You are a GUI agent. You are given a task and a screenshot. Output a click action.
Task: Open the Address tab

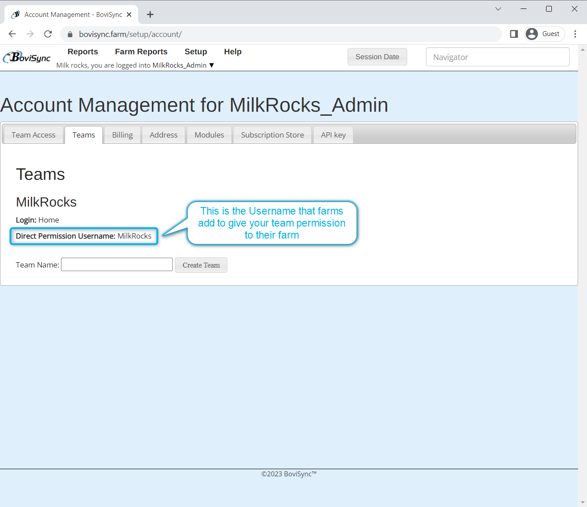point(163,135)
